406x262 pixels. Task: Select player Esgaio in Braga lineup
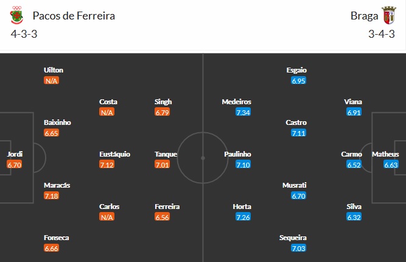click(x=296, y=70)
